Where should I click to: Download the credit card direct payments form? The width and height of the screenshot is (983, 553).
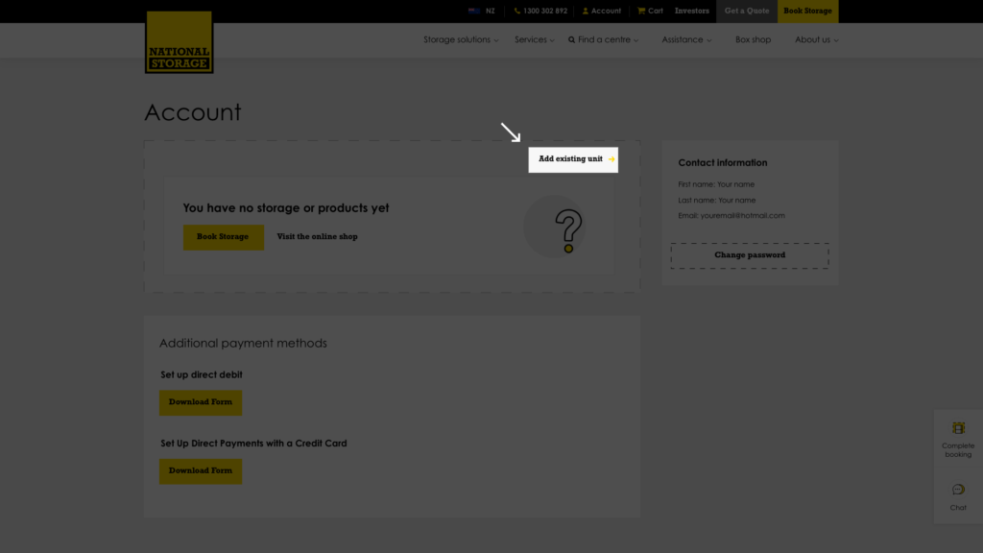[201, 470]
